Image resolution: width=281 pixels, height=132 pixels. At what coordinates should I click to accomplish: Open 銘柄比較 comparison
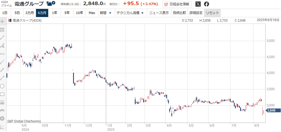click(x=179, y=13)
